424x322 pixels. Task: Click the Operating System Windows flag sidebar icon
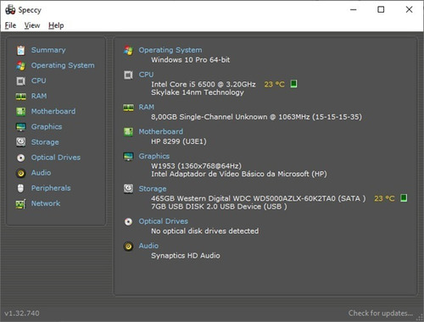20,65
